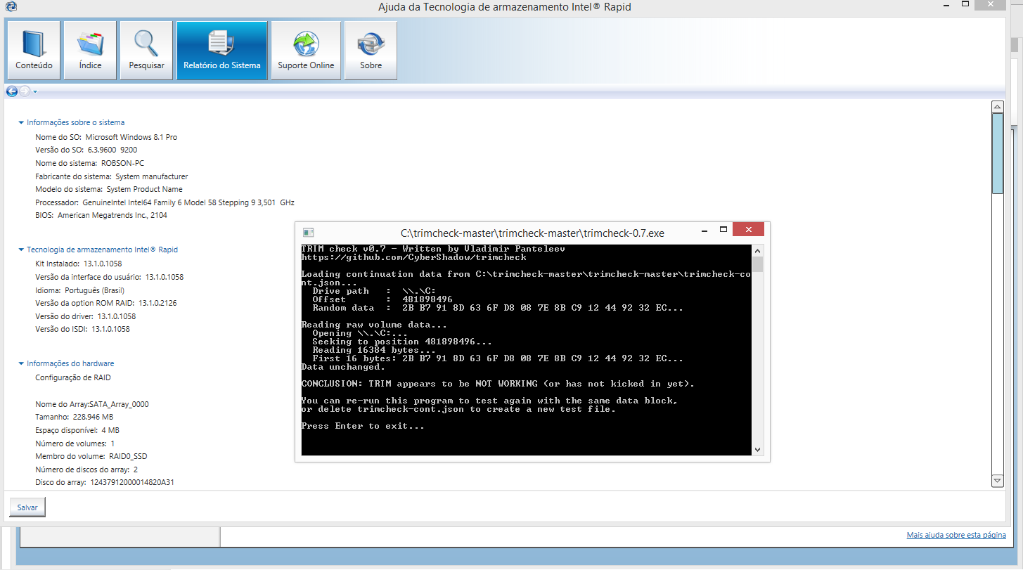The width and height of the screenshot is (1023, 570).
Task: Click 'Nome do sistema: ROBSON-PC' line
Action: [89, 163]
